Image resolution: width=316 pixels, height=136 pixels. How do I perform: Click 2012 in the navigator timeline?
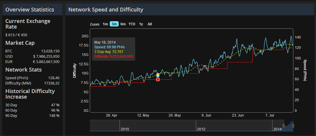(201, 129)
